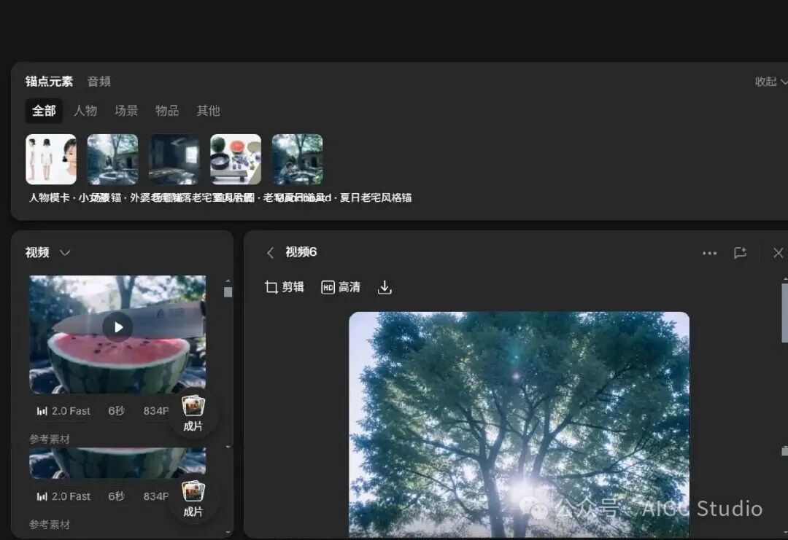Click the 视频6 title
The image size is (788, 540).
tap(301, 252)
